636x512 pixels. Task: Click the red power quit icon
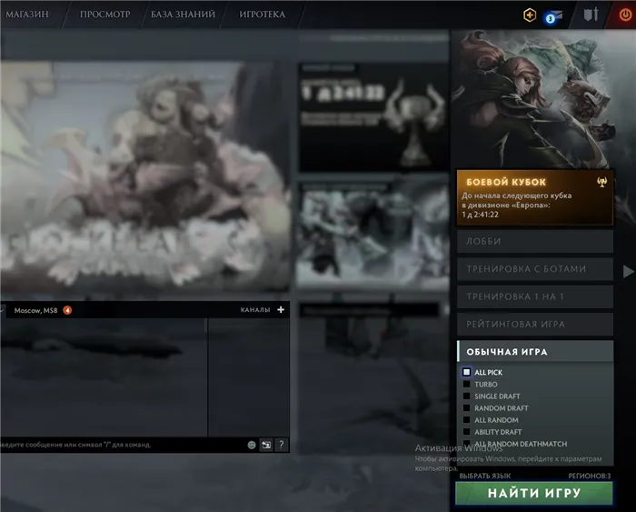[x=625, y=15]
